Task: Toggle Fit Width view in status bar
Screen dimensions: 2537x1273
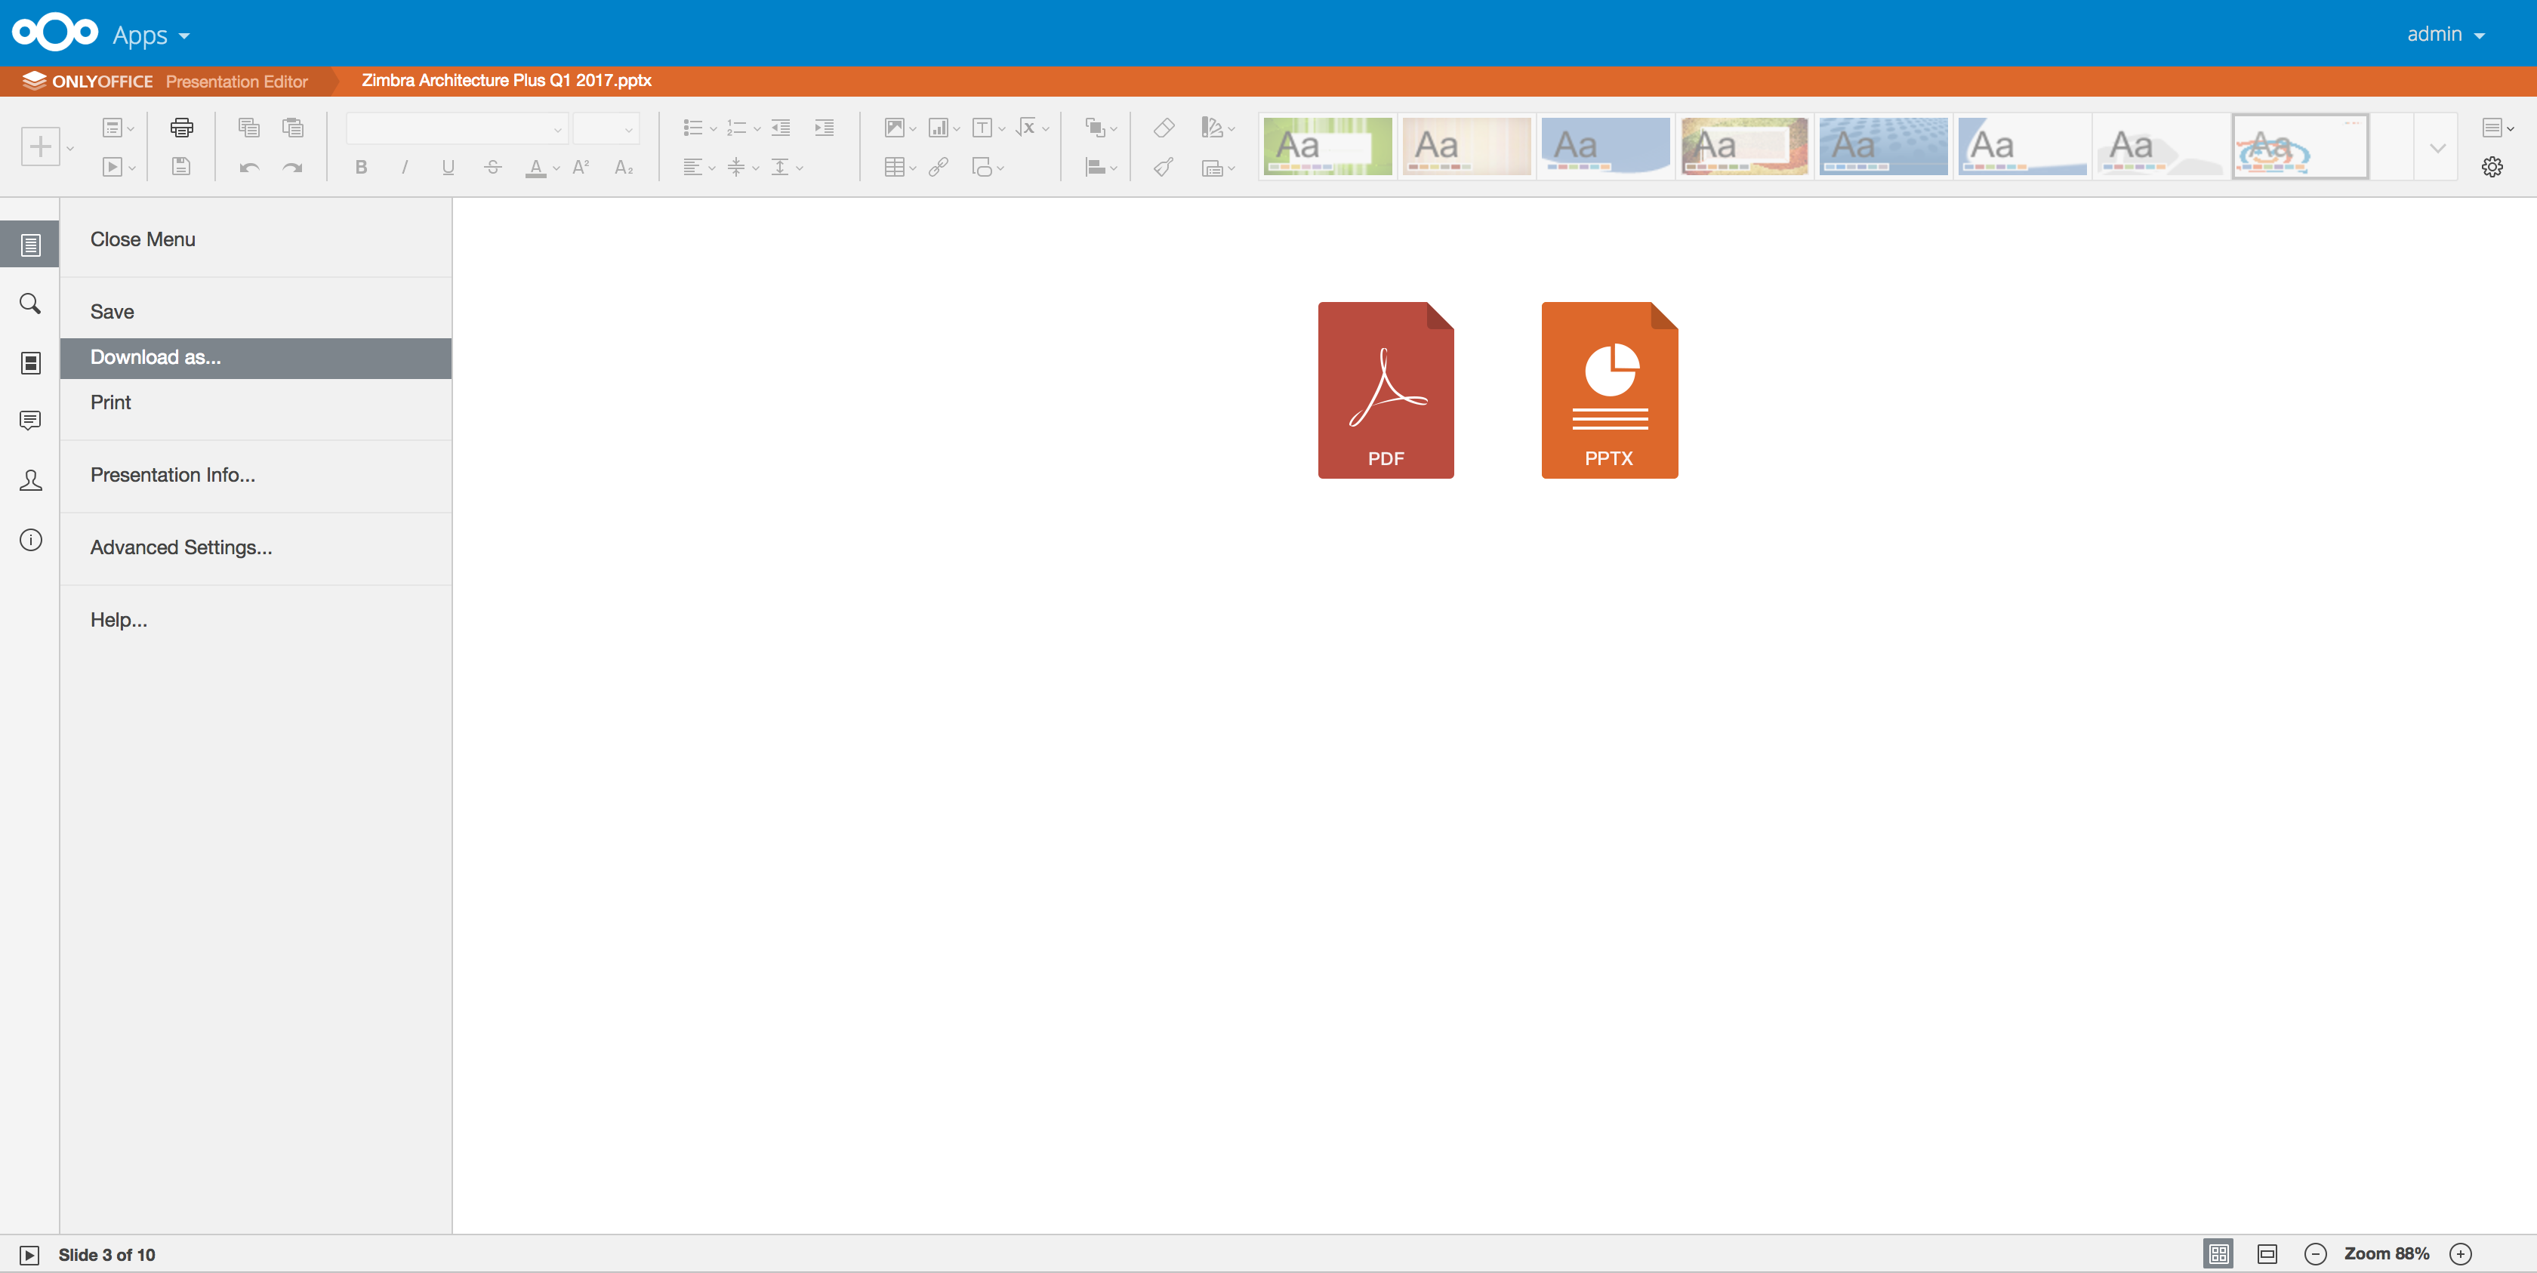Action: pos(2267,1254)
